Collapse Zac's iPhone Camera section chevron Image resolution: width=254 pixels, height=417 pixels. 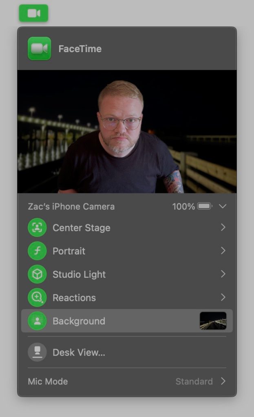click(222, 206)
